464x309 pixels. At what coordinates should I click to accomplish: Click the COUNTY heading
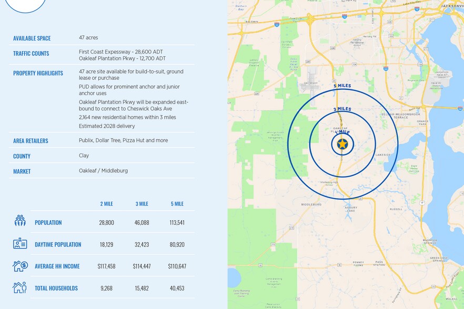click(22, 156)
